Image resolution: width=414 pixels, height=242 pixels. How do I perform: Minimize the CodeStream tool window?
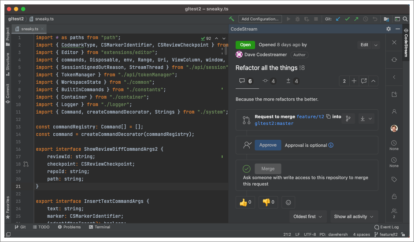pos(398,29)
